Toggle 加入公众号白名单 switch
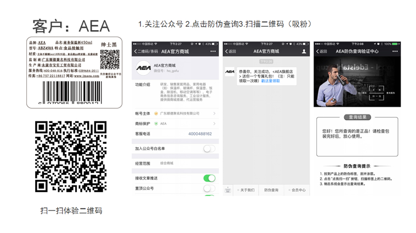The width and height of the screenshot is (416, 233). (209, 149)
